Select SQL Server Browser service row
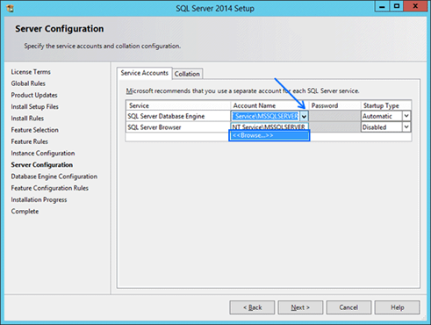431x325 pixels. pos(178,127)
